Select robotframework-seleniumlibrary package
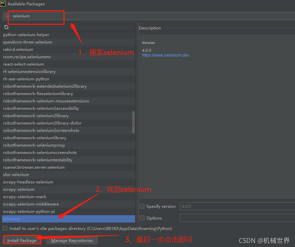The image size is (295, 247). tap(69, 138)
